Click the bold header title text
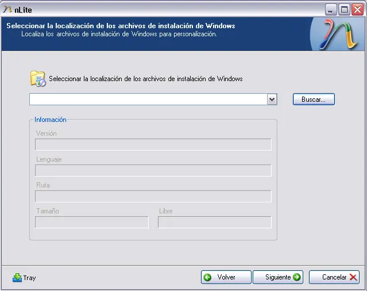The image size is (367, 291). click(121, 25)
